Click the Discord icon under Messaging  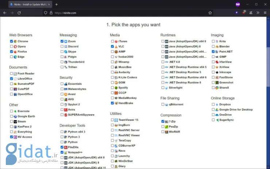(x=66, y=46)
